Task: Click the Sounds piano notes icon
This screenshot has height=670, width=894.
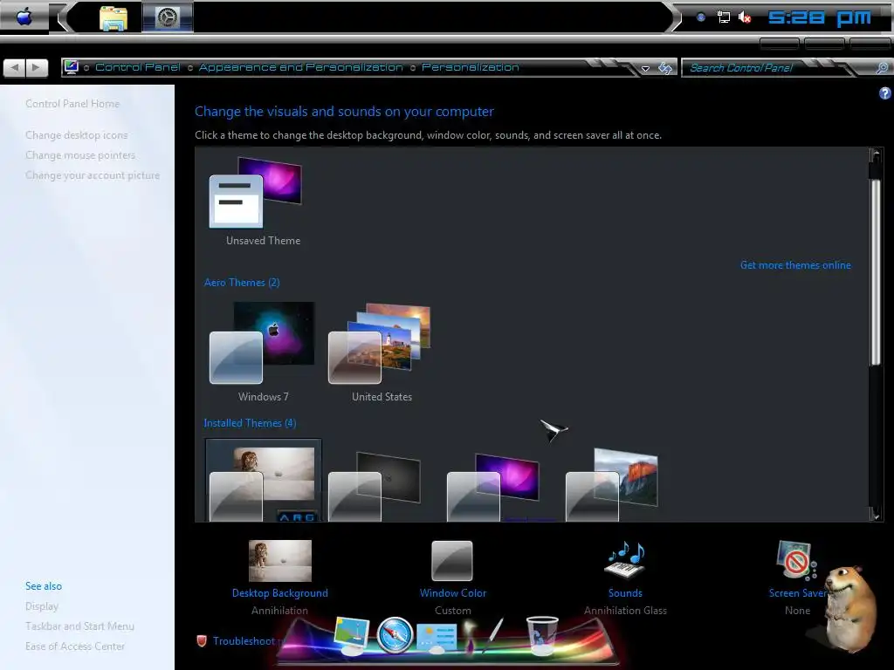Action: click(x=625, y=560)
